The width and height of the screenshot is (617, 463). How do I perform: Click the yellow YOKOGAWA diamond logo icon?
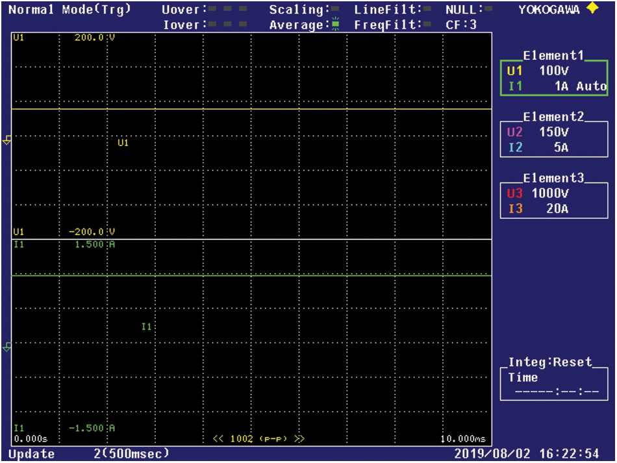592,9
